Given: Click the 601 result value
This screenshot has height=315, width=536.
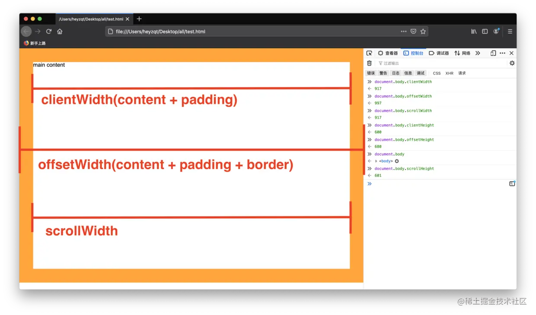Looking at the screenshot, I should [378, 176].
